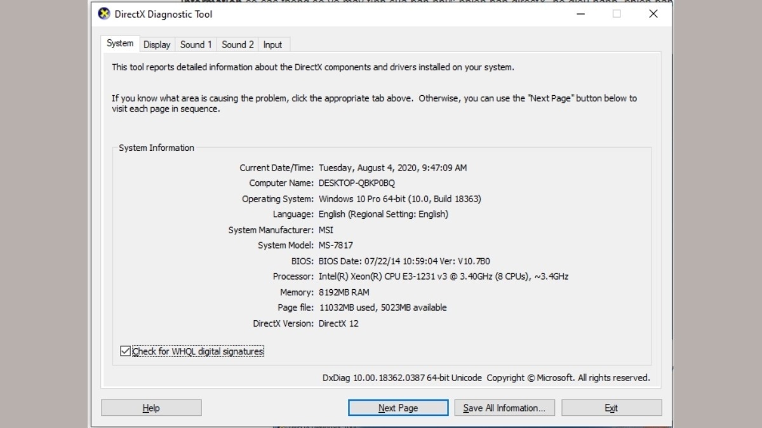Open the Sound 2 tab

click(237, 44)
